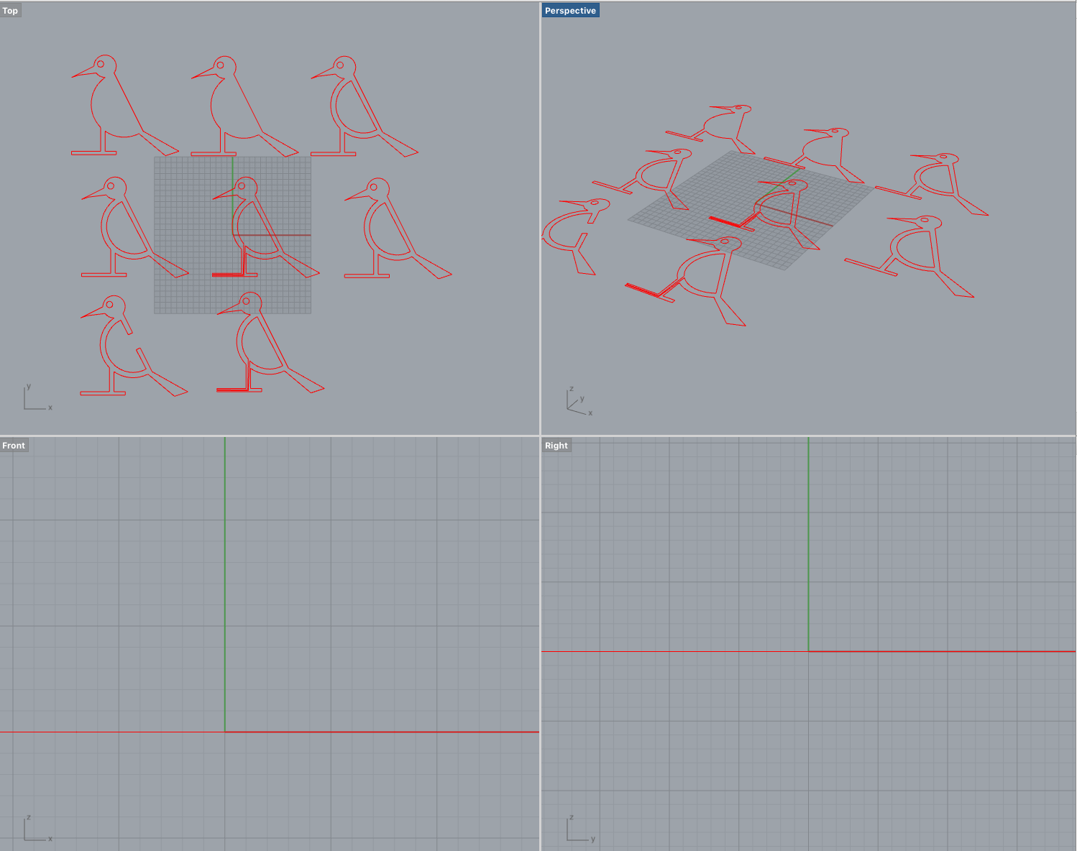Image resolution: width=1077 pixels, height=851 pixels.
Task: Open the Front viewport title menu
Action: (x=14, y=446)
